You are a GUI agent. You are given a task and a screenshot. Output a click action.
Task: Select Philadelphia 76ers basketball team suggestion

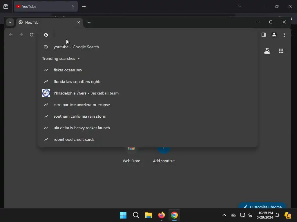(148, 93)
